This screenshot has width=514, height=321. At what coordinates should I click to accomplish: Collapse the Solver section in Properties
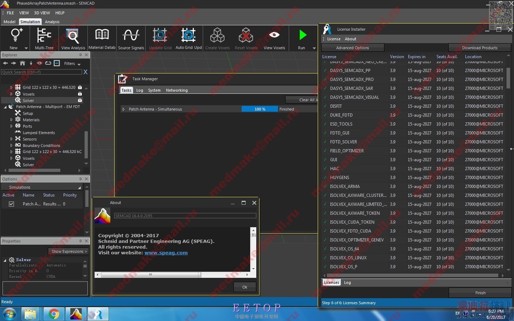pyautogui.click(x=5, y=260)
